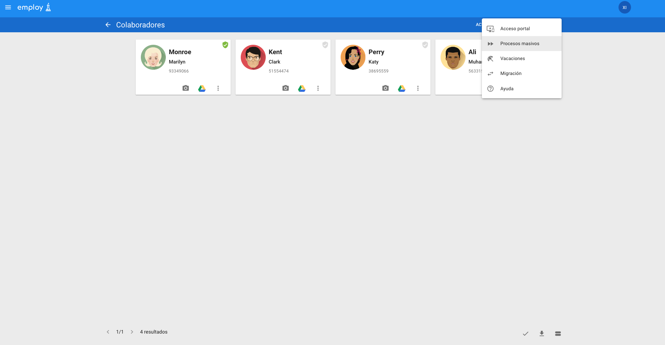665x345 pixels.
Task: Click the Colaboradores page title
Action: pos(140,25)
